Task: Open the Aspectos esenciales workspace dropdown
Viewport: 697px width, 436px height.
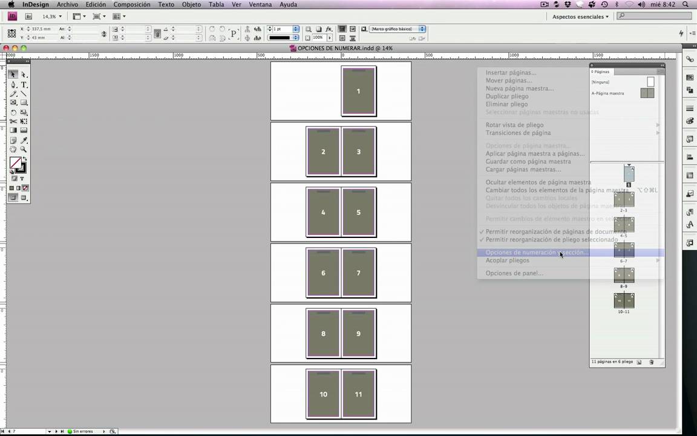Action: pos(581,16)
